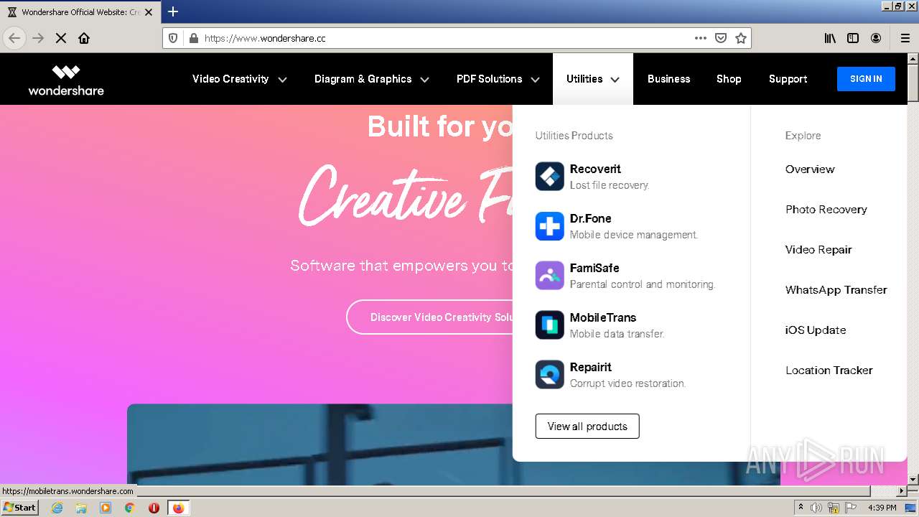Open Windows Start menu
The image size is (919, 517).
(19, 508)
